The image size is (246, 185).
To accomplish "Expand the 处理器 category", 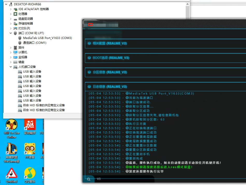I will [11, 14].
